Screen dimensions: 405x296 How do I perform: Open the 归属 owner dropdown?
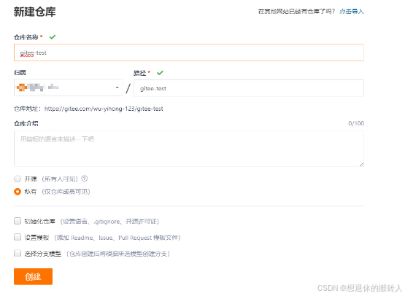pos(69,87)
